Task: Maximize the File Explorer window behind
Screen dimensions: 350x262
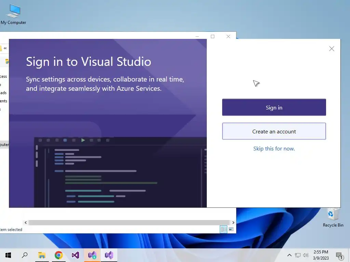Action: click(213, 36)
